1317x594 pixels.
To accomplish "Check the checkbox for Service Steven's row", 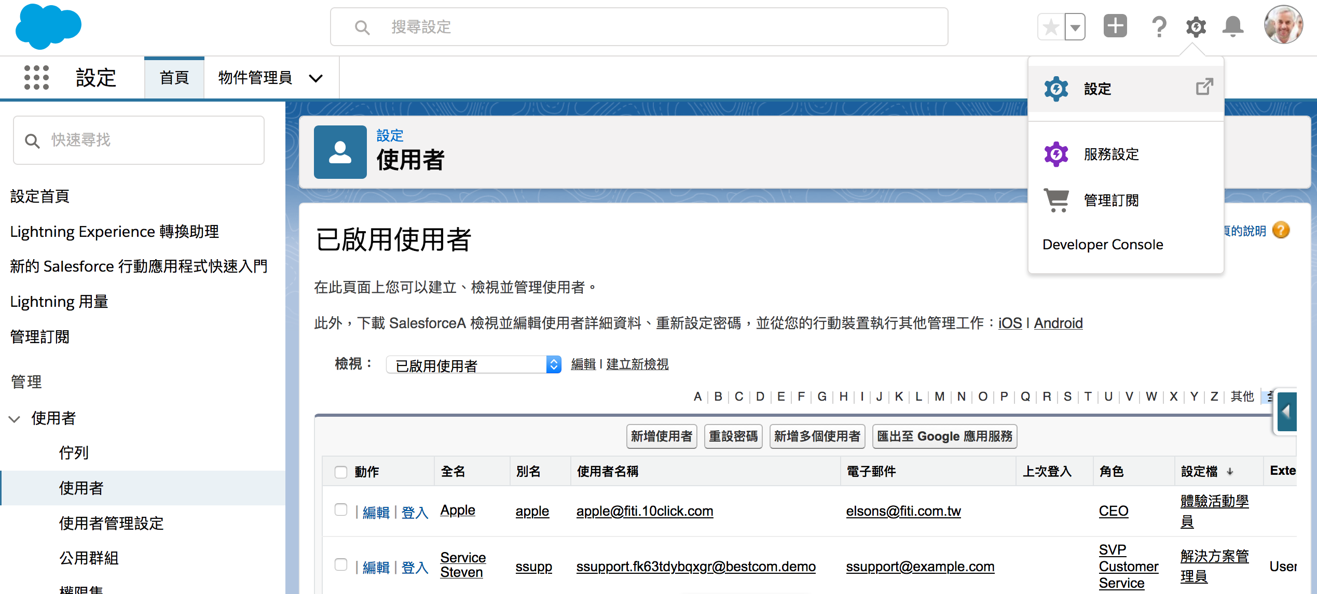I will point(341,564).
